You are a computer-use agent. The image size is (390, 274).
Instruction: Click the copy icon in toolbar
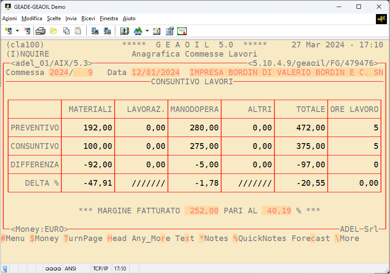point(66,31)
